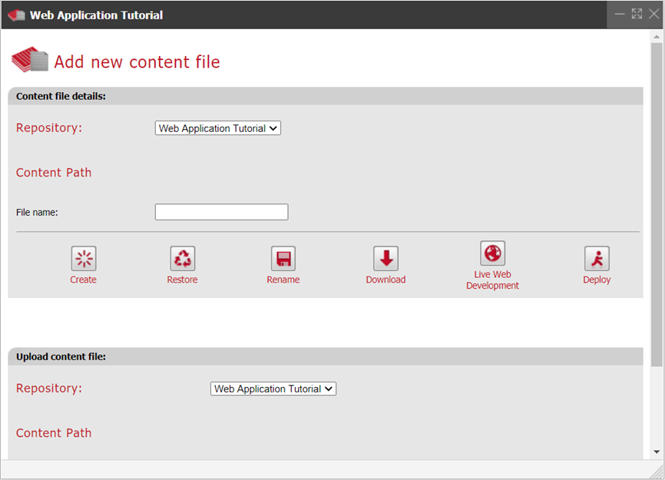Click the window resize grip corner
665x480 pixels.
pos(657,472)
